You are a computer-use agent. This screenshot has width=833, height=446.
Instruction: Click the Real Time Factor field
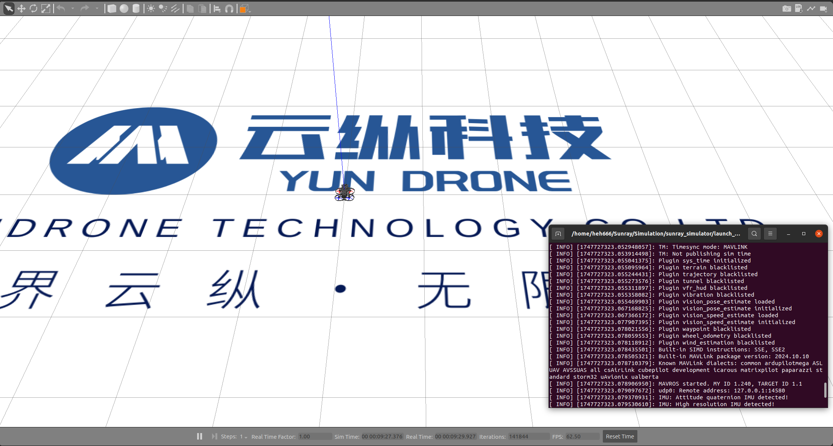click(315, 437)
